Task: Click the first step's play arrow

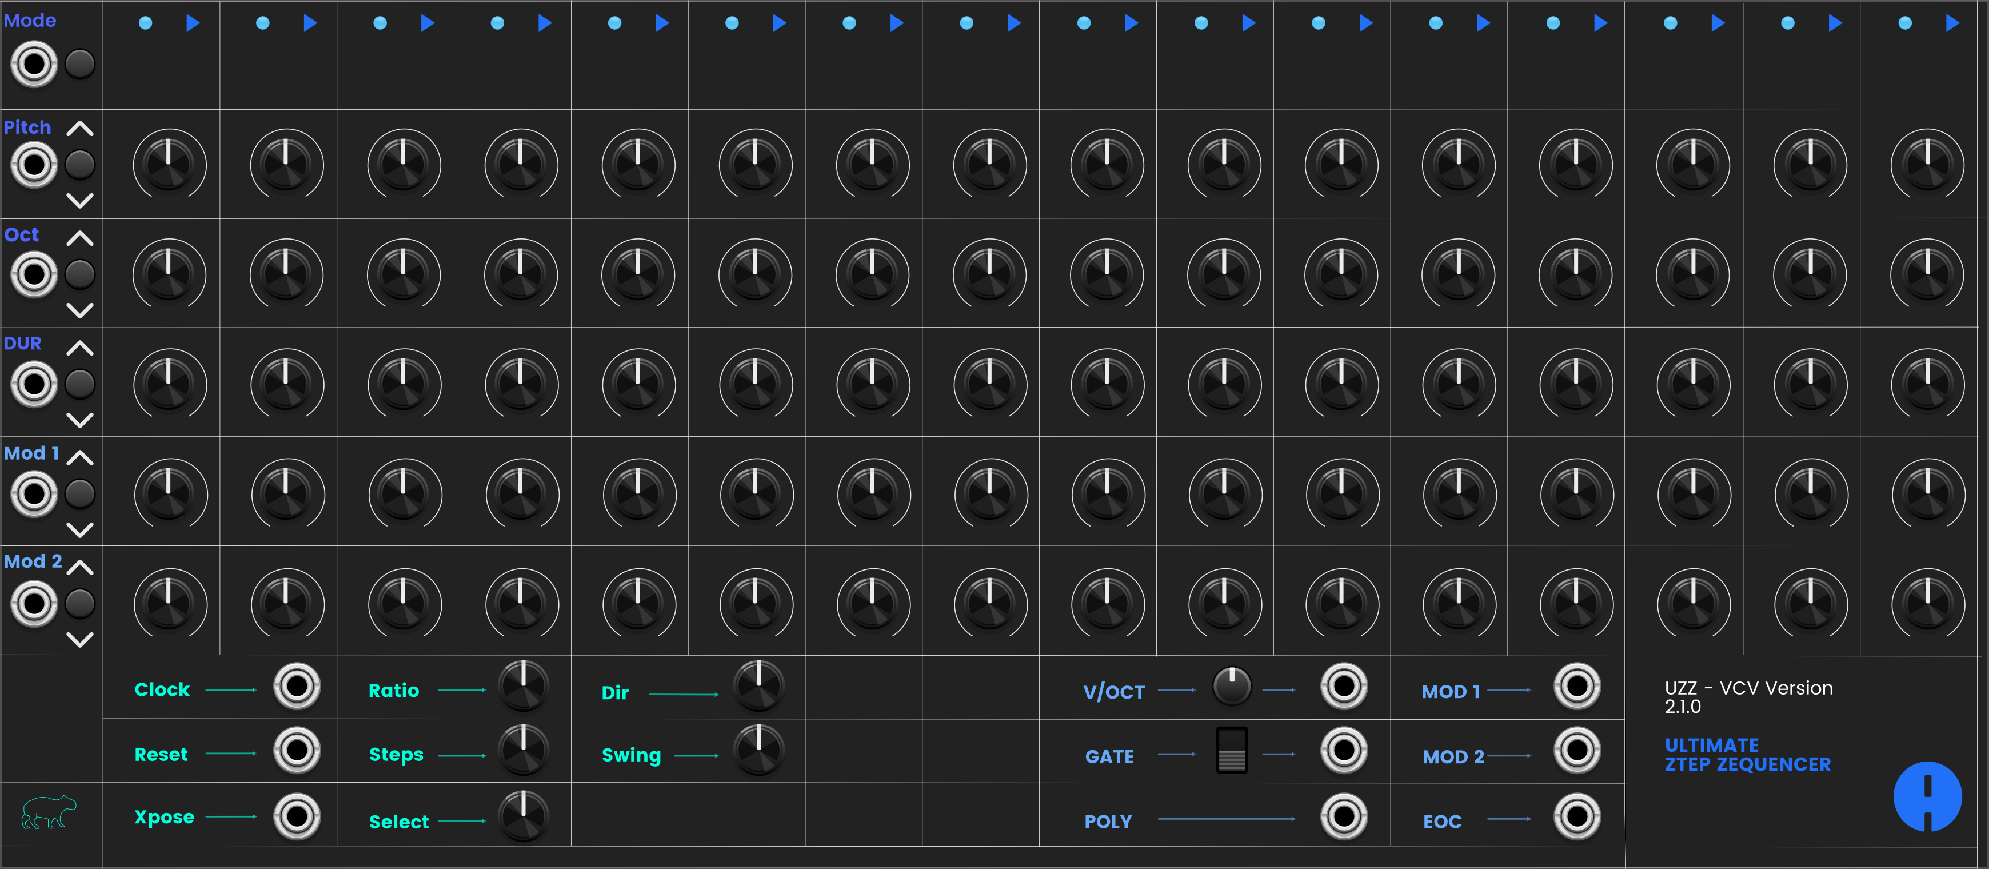Action: [193, 23]
